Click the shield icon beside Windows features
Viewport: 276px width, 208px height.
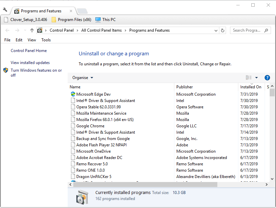point(6,70)
